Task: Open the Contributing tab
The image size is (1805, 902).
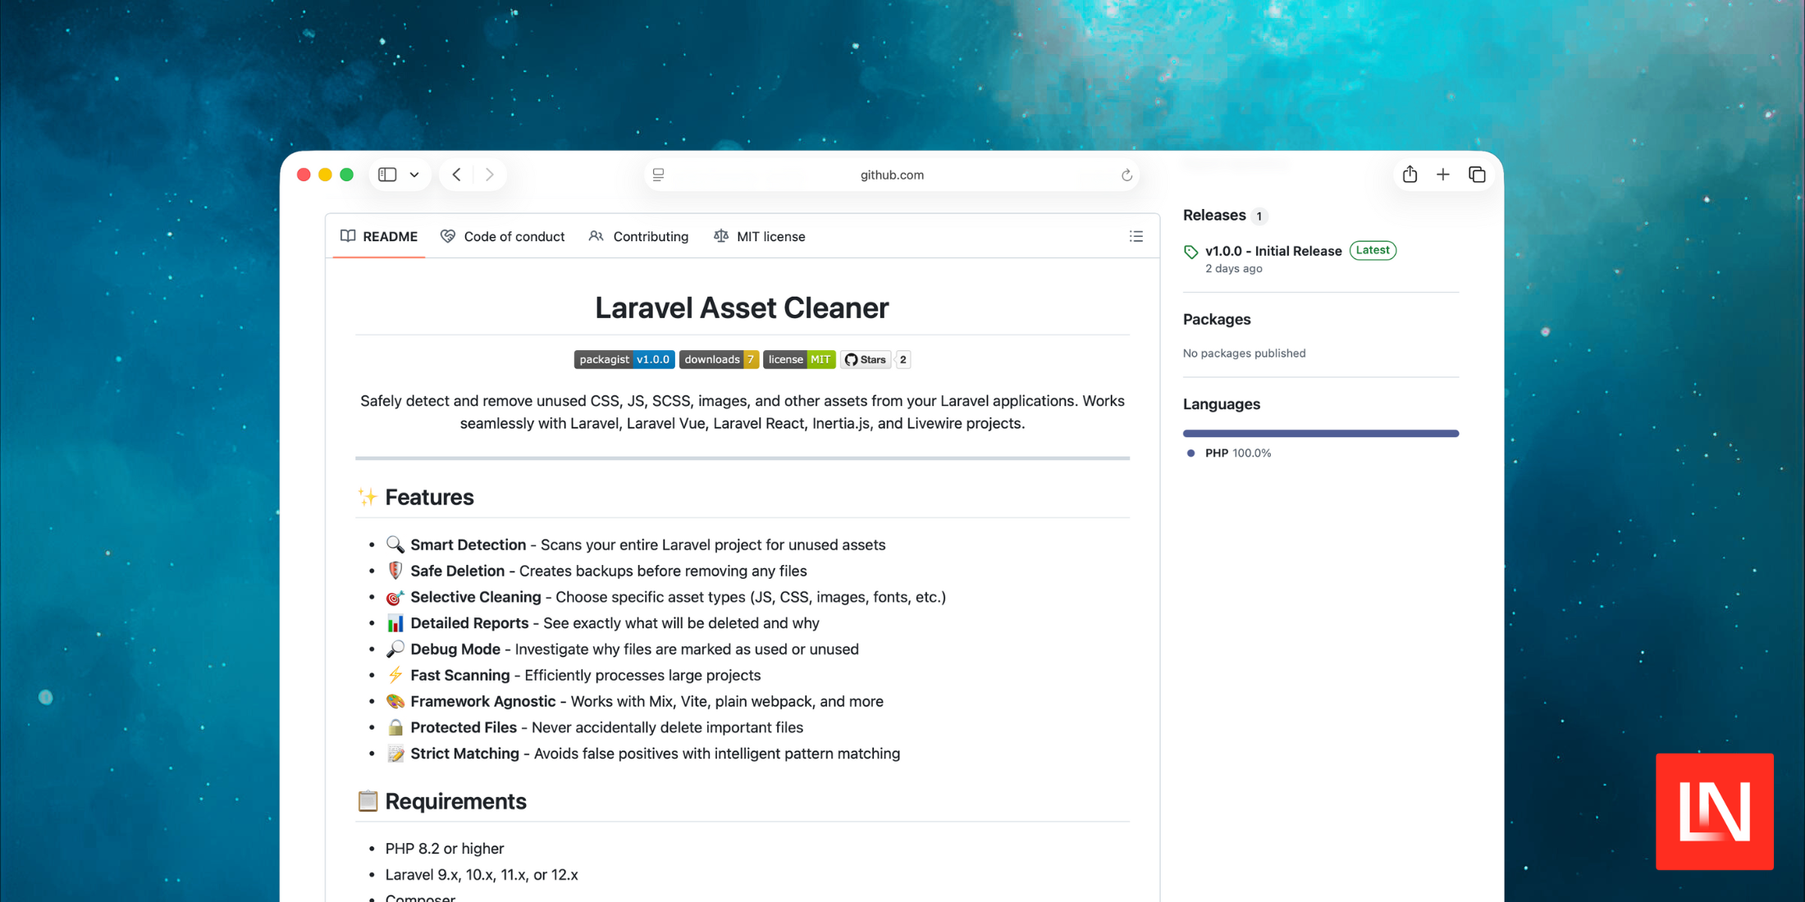Action: click(651, 236)
